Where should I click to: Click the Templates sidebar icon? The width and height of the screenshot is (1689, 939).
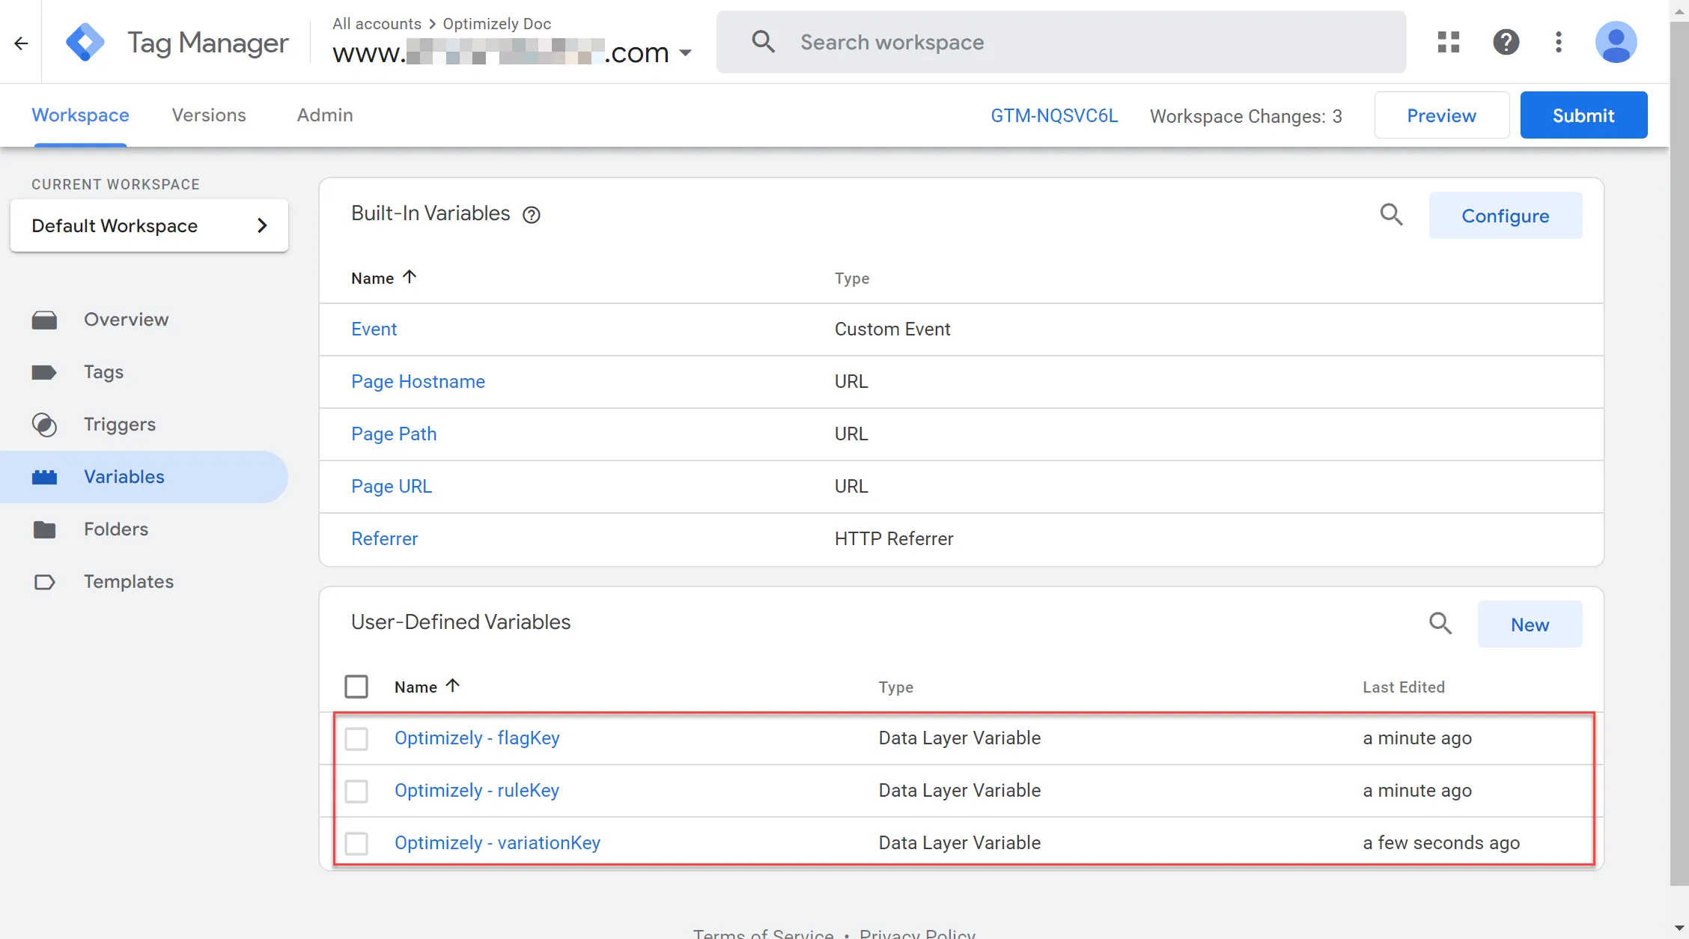[x=44, y=582]
